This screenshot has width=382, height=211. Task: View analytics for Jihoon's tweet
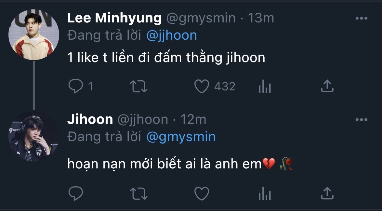click(x=264, y=194)
